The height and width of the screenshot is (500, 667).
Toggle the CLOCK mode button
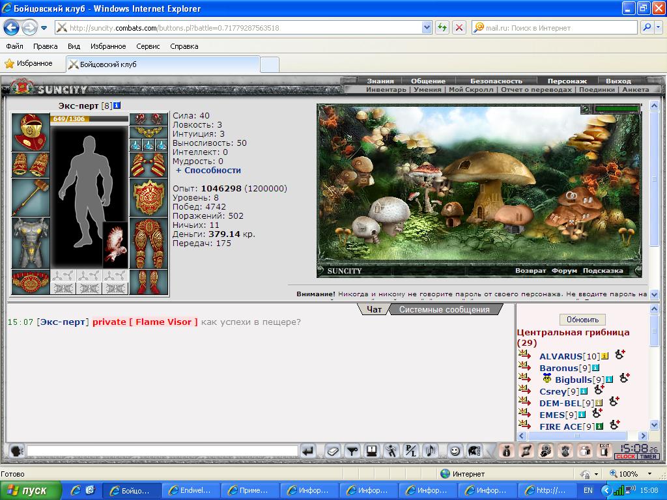[x=625, y=456]
